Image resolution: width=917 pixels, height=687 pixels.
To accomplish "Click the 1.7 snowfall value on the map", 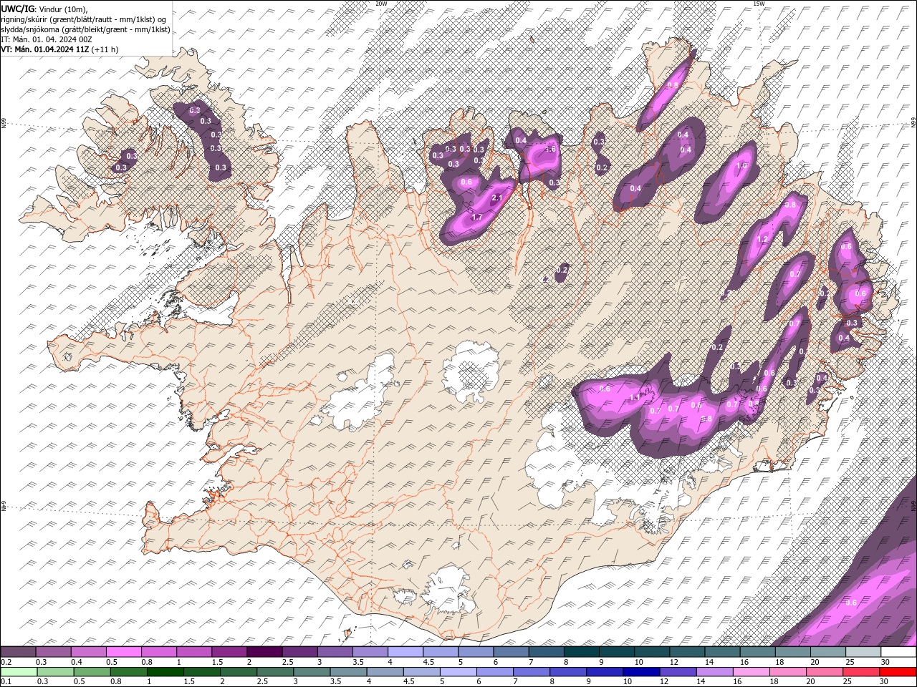I will [x=477, y=216].
